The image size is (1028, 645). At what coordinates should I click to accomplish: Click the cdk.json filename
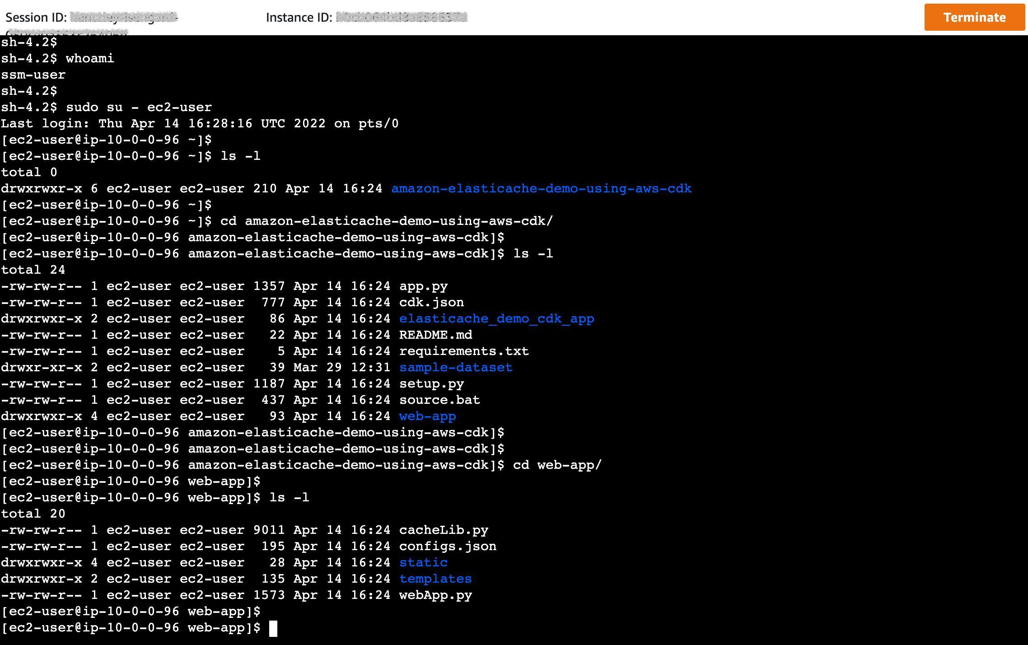(431, 302)
